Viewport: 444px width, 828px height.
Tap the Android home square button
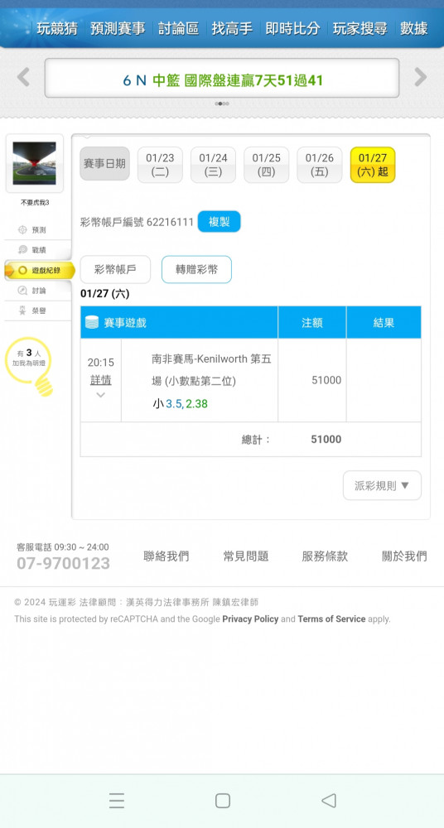click(223, 801)
